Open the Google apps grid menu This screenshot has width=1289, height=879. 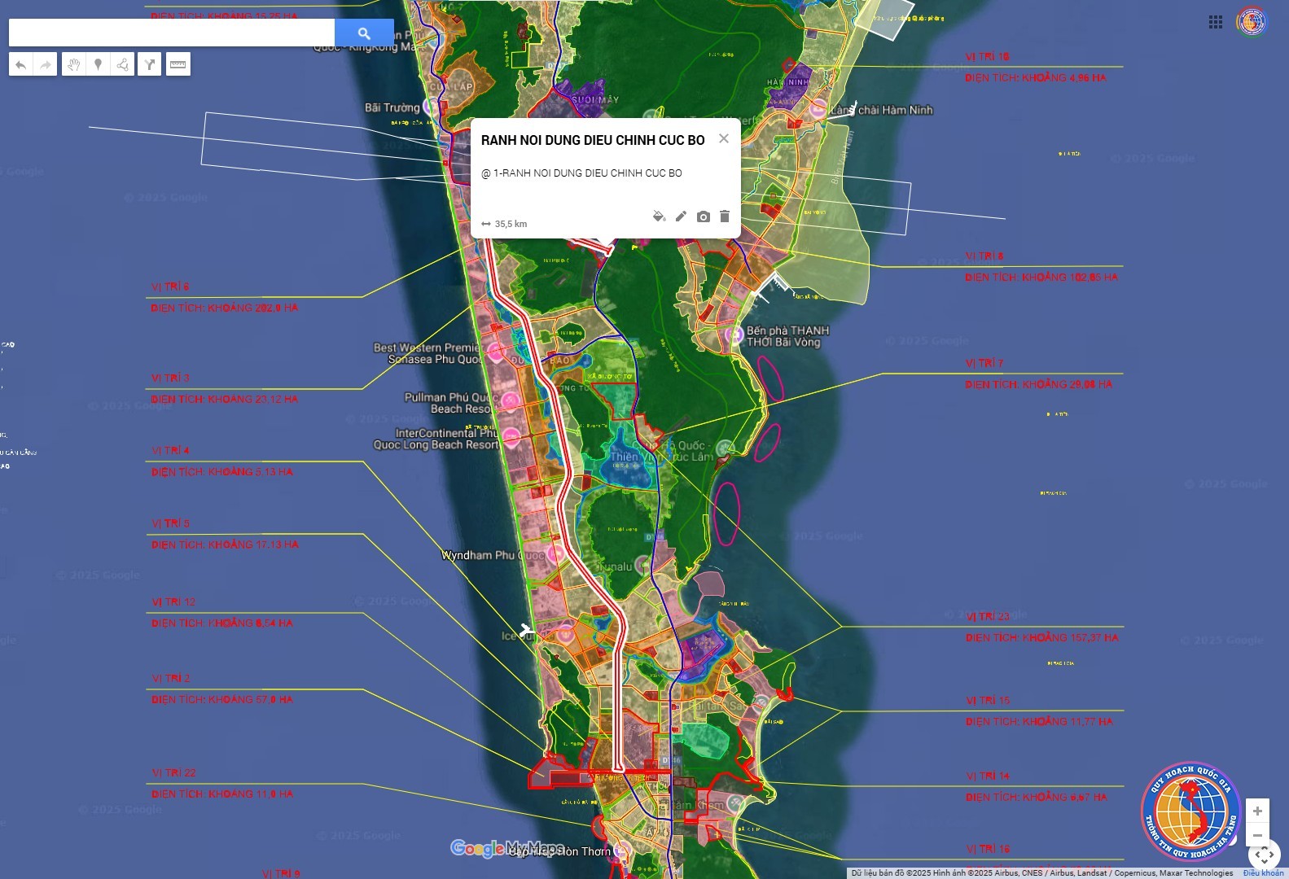[1216, 22]
